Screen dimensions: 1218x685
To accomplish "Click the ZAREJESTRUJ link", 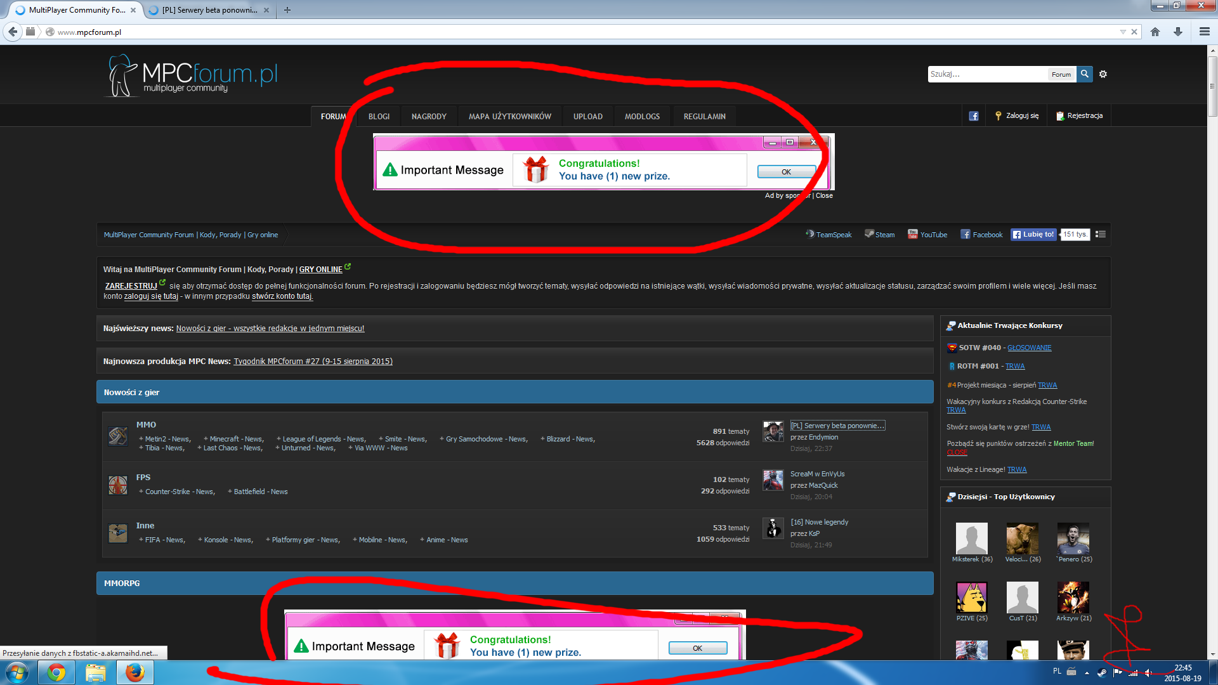I will (x=131, y=286).
